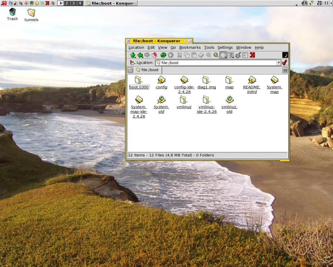Open the red K start menu in panel

(4, 3)
